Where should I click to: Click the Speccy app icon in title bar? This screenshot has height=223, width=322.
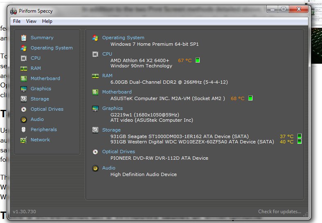tap(14, 11)
